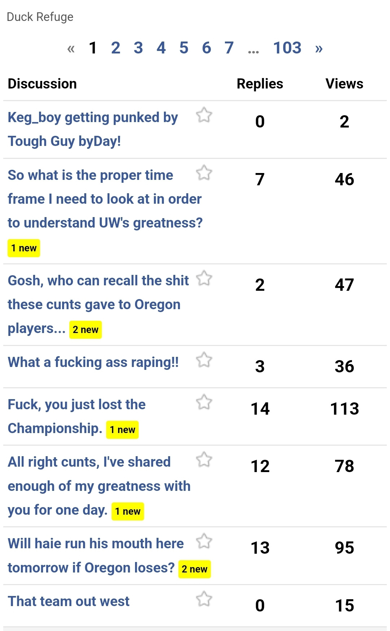Click the Replies column header
Viewport: 390px width, 631px height.
point(260,84)
